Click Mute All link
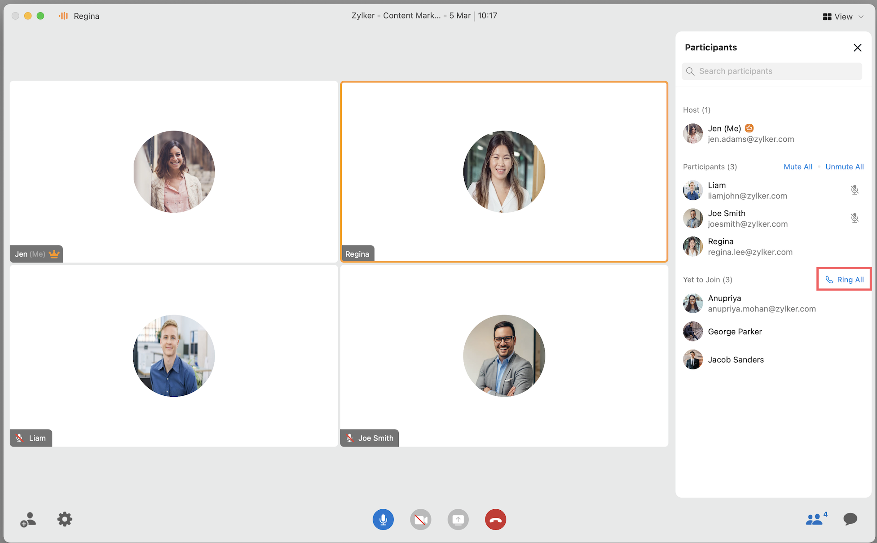 pyautogui.click(x=798, y=166)
